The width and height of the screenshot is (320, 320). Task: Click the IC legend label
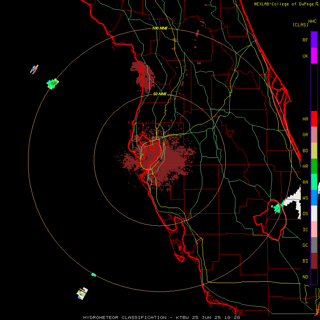click(305, 230)
